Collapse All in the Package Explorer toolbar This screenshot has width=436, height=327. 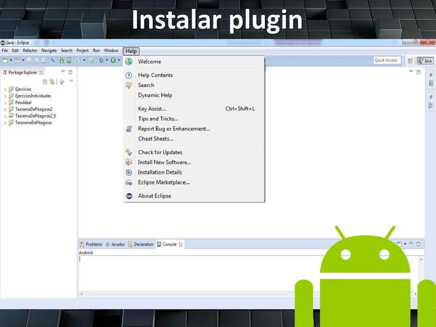[45, 82]
